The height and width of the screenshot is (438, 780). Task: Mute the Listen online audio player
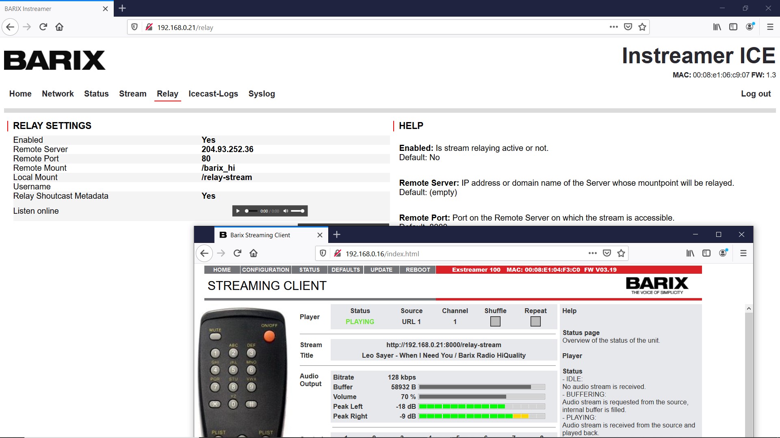[x=286, y=211]
